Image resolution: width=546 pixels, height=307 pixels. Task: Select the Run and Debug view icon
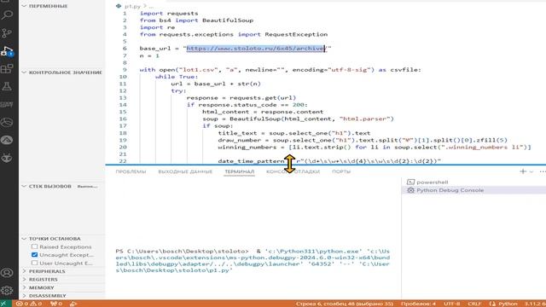[7, 51]
